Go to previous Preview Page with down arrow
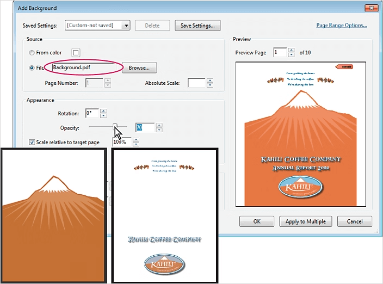 [x=291, y=55]
